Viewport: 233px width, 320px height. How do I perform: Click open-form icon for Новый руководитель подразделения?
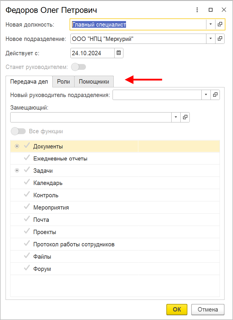click(215, 95)
